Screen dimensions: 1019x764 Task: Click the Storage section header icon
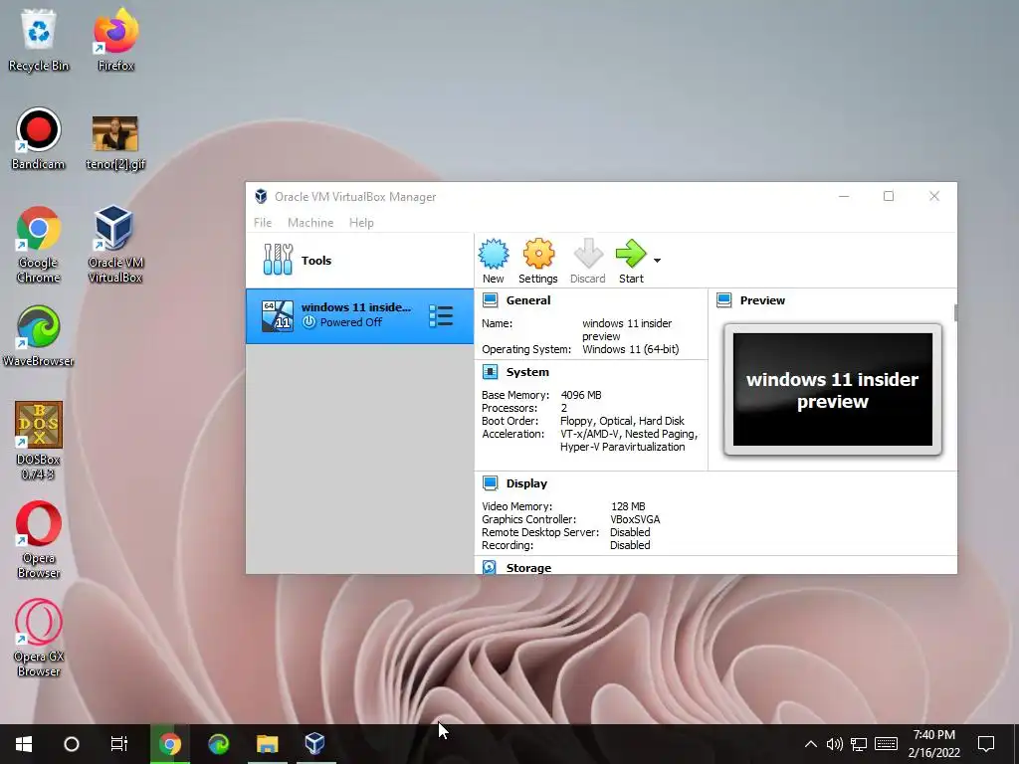[x=490, y=567]
